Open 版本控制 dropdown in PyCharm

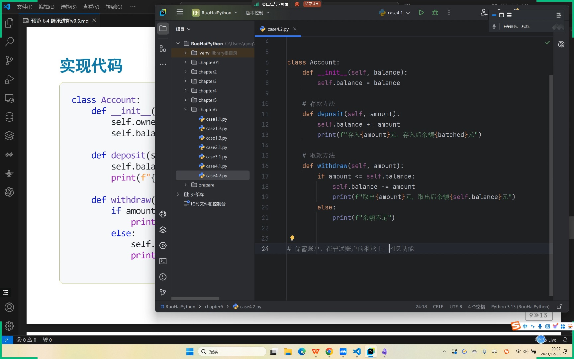(x=257, y=13)
